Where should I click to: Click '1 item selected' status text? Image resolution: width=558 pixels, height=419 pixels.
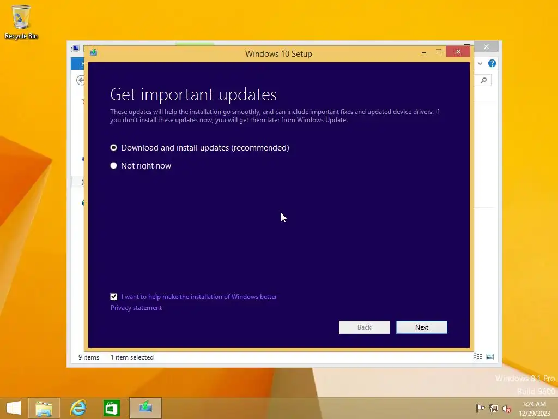click(132, 357)
